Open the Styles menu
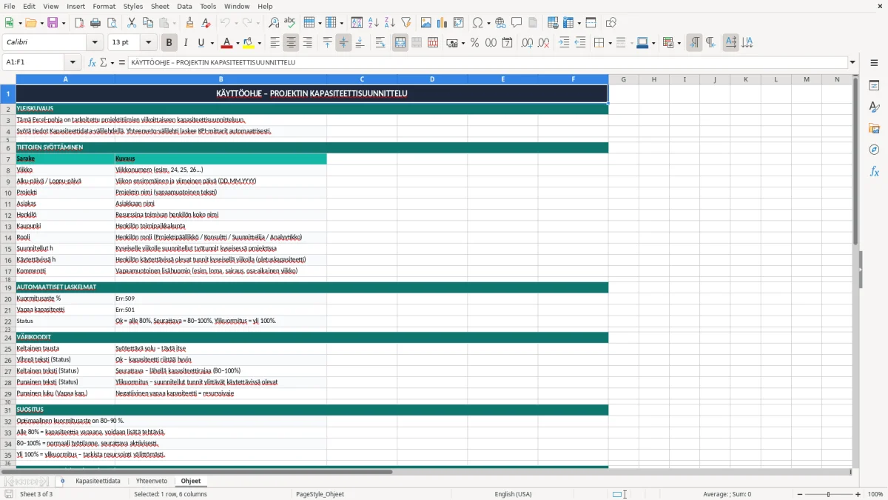 point(133,6)
